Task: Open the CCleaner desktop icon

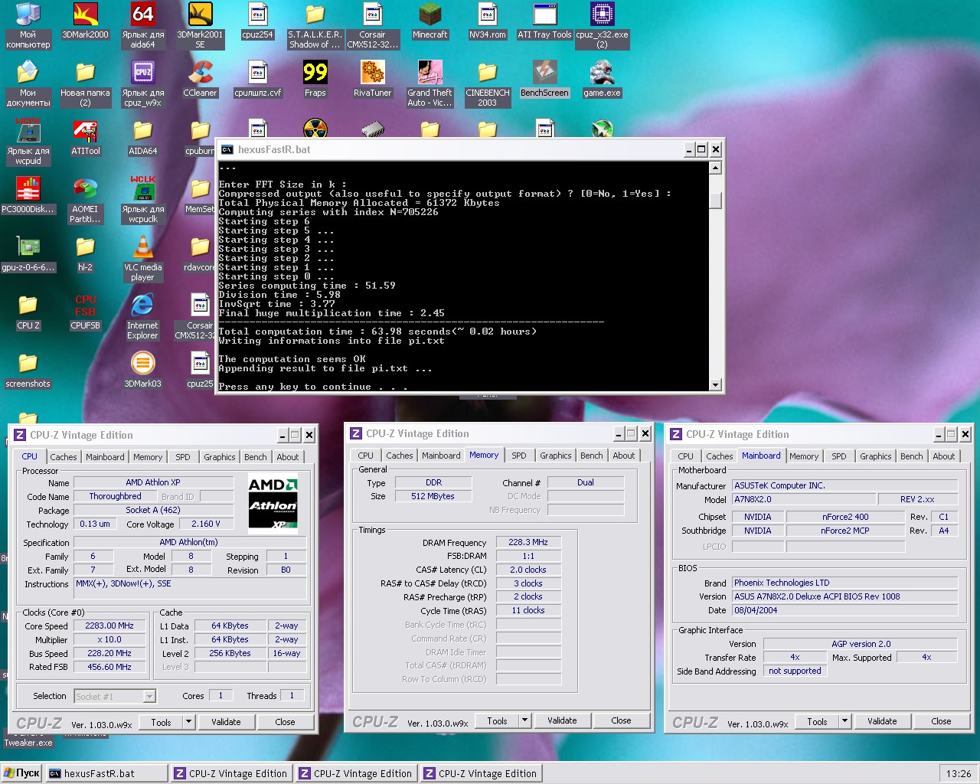Action: [x=200, y=79]
